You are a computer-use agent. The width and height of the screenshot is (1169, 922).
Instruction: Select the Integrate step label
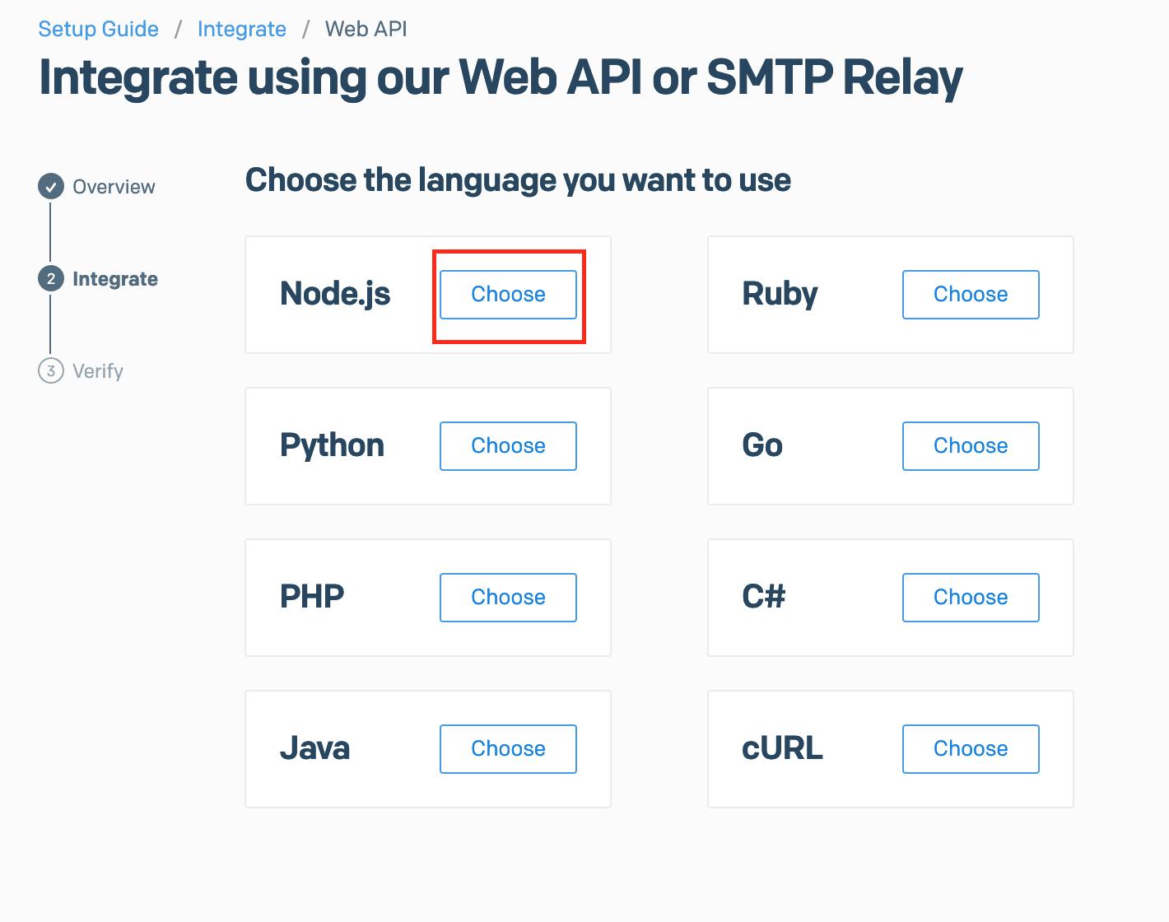pyautogui.click(x=115, y=279)
